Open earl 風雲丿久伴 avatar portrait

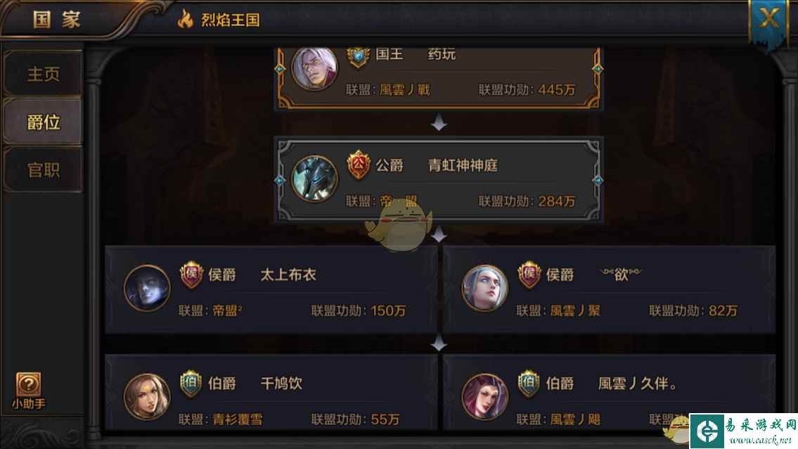click(485, 397)
